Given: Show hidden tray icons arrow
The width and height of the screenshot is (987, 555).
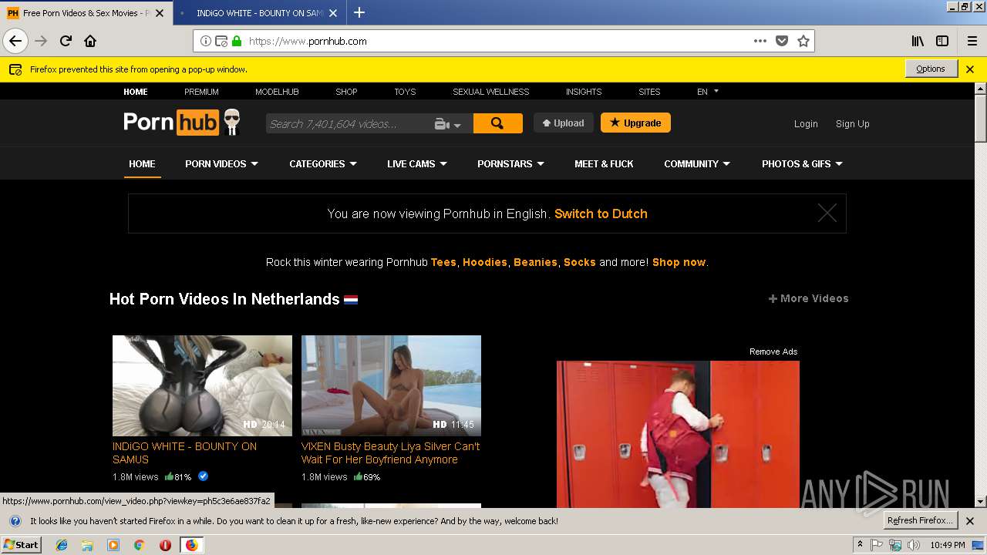Looking at the screenshot, I should click(x=860, y=545).
